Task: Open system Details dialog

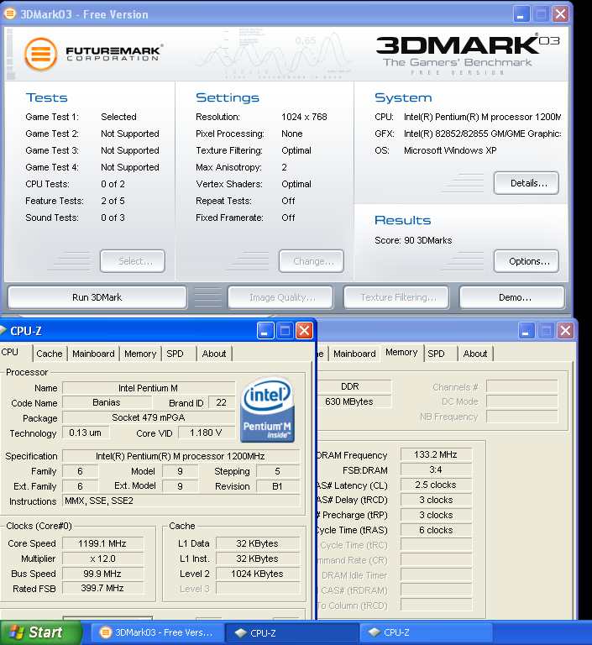Action: point(527,183)
